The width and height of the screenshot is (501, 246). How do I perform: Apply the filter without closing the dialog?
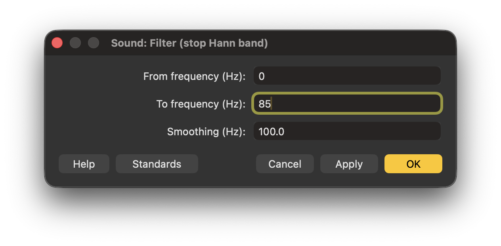point(349,164)
